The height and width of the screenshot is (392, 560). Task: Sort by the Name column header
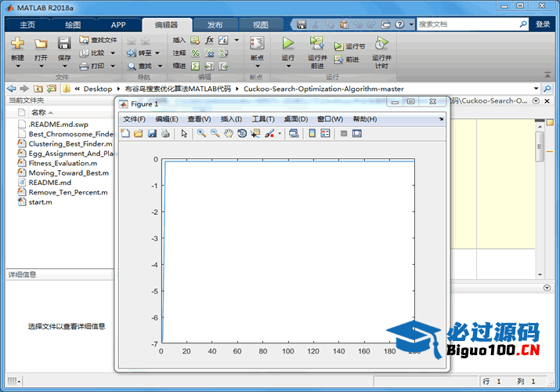tap(38, 113)
